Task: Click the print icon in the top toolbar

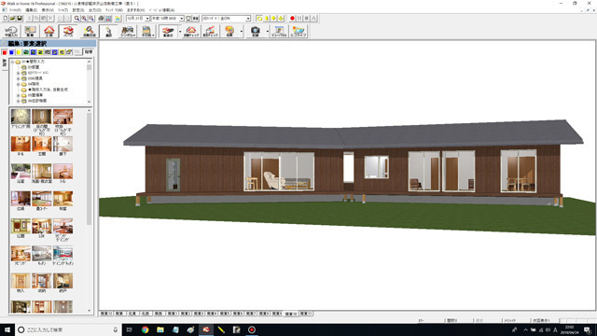Action: tap(101, 19)
